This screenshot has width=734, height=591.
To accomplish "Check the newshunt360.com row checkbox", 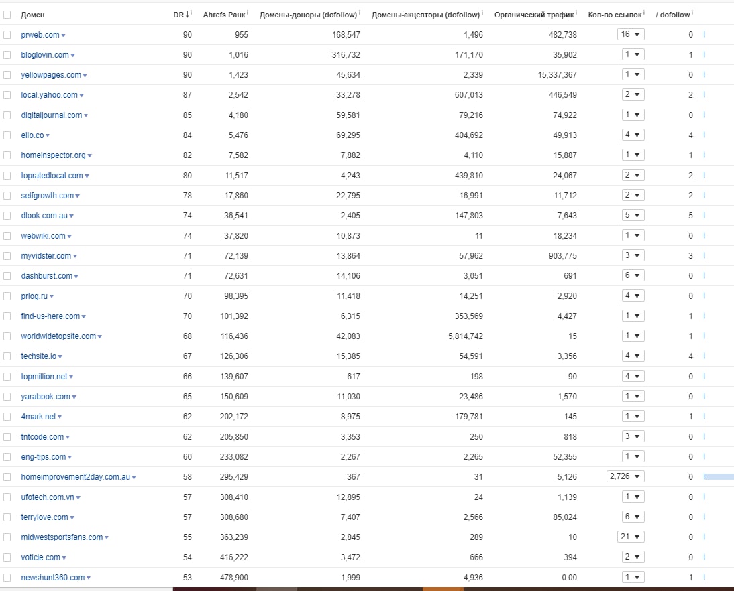I will pos(7,578).
